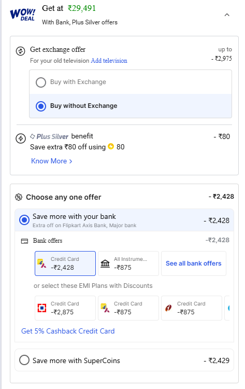Click the discount badge icon beside Choose any one offer
This screenshot has width=245, height=389.
tap(19, 197)
